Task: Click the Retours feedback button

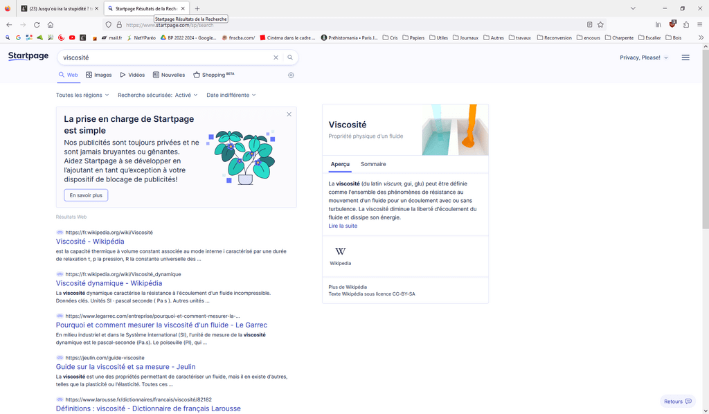Action: 677,402
